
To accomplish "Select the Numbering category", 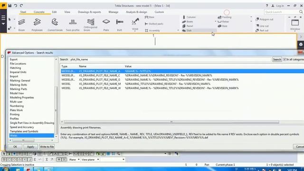I will (x=17, y=106).
